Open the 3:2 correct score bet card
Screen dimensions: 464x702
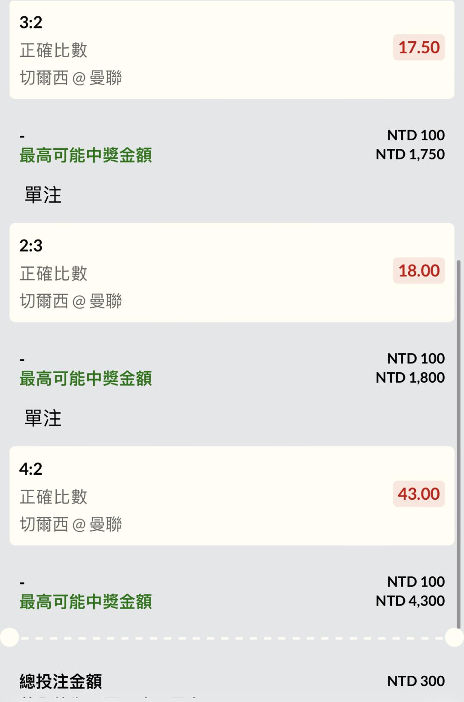(232, 49)
